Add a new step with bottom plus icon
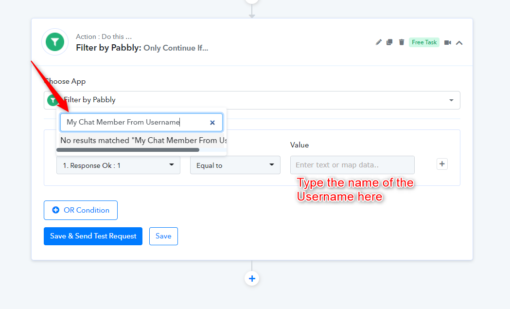 tap(252, 279)
